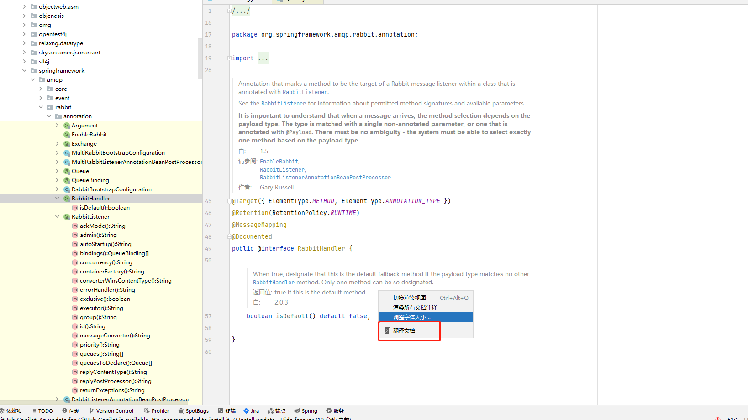The width and height of the screenshot is (748, 420).
Task: Open the 依赖项 (Dependencies) tool window
Action: pyautogui.click(x=11, y=411)
